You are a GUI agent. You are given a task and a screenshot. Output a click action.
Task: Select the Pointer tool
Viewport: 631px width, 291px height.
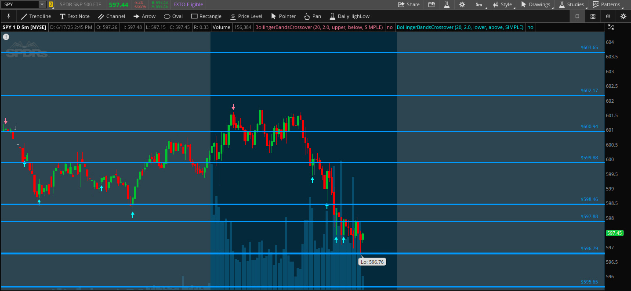[x=283, y=16]
